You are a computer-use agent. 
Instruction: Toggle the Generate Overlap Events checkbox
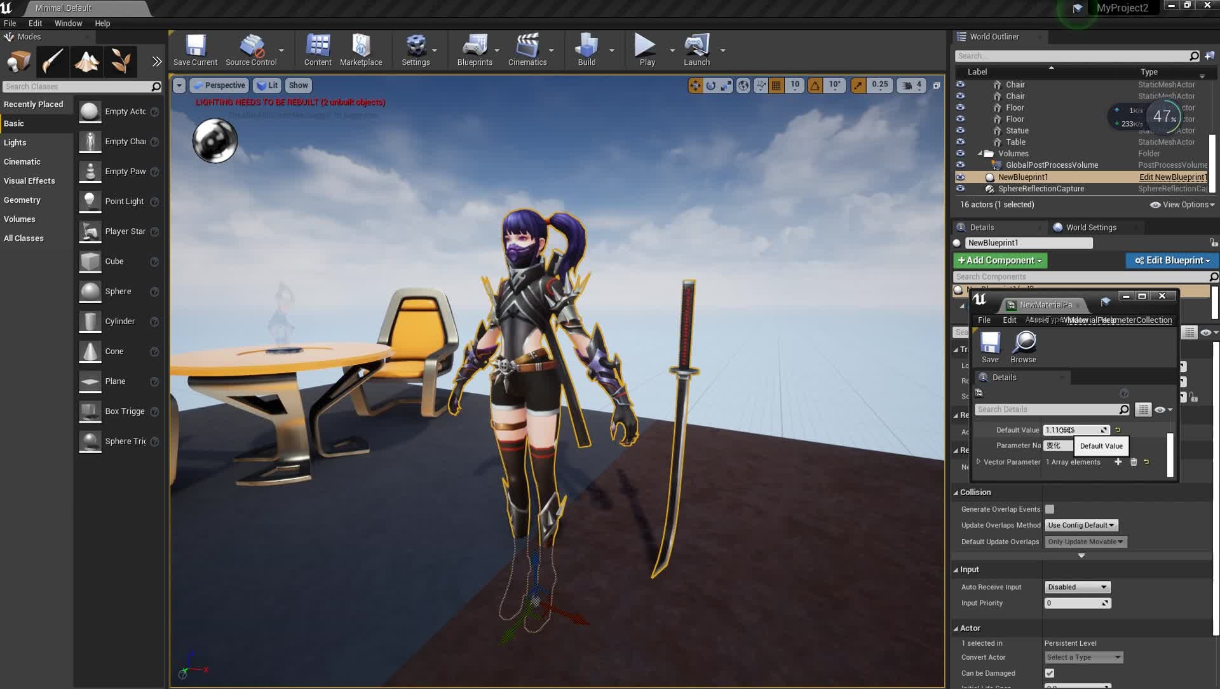1050,509
